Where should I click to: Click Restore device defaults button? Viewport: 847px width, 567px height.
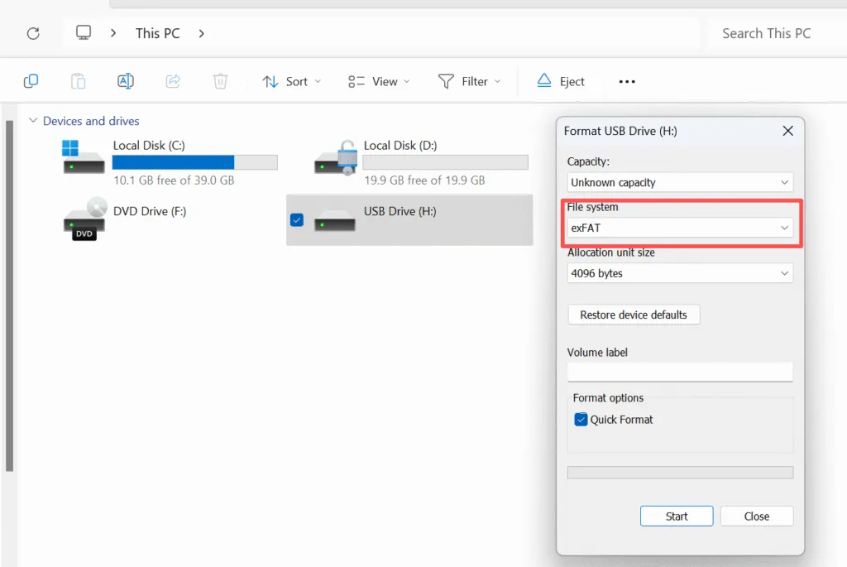[x=633, y=315]
